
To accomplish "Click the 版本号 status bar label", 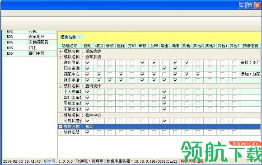I will tap(49, 161).
